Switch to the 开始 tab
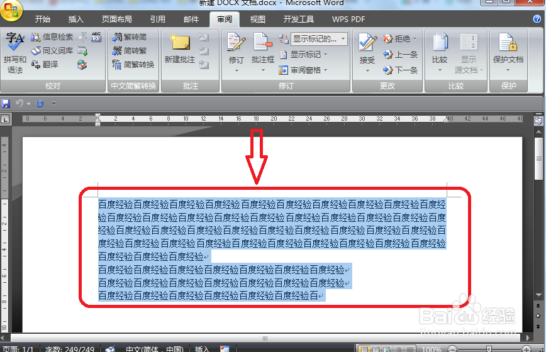 click(43, 19)
